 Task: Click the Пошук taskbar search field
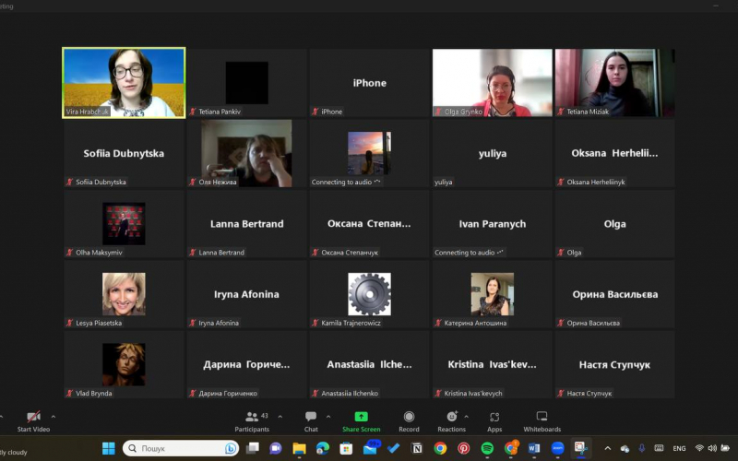coord(180,448)
